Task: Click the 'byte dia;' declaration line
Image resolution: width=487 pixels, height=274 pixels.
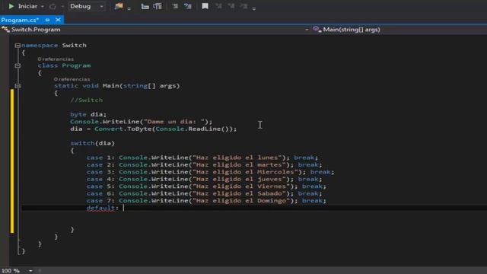Action: click(x=88, y=114)
